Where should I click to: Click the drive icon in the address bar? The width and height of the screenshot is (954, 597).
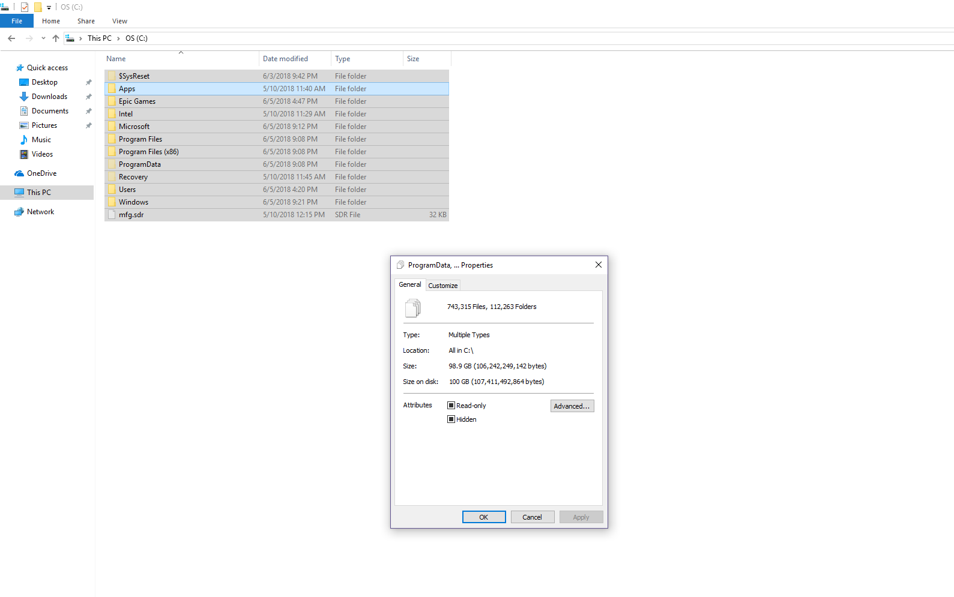pyautogui.click(x=70, y=38)
